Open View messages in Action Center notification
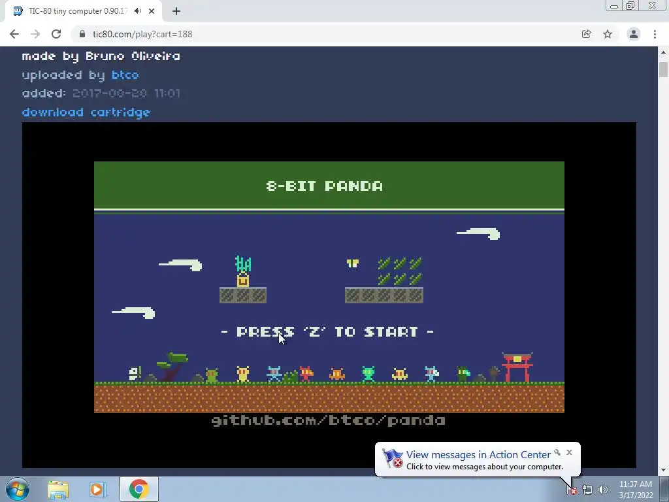 point(478,455)
